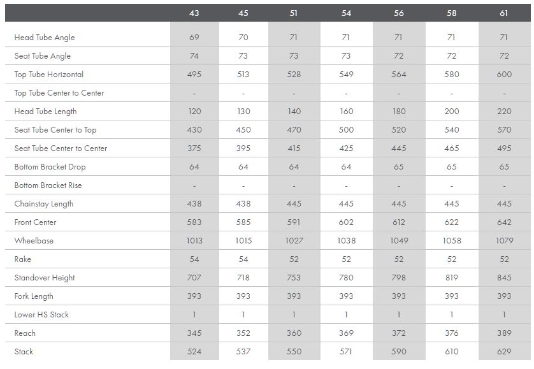Select the size 45 column header
Viewport: 534px width, 369px height.
(x=243, y=13)
